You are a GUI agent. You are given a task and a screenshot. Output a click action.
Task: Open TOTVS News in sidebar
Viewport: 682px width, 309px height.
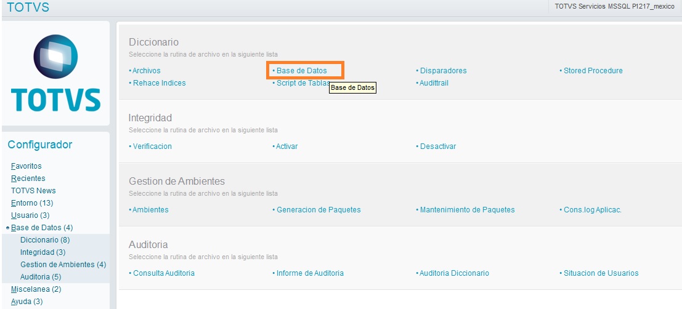(33, 190)
